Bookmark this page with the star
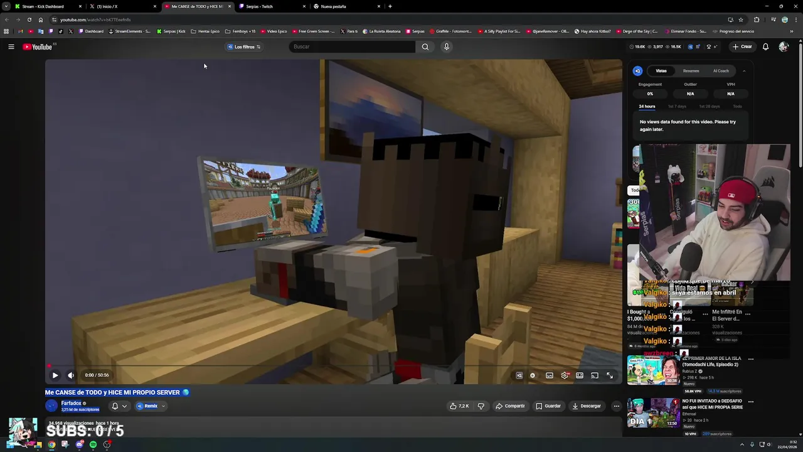 tap(741, 19)
